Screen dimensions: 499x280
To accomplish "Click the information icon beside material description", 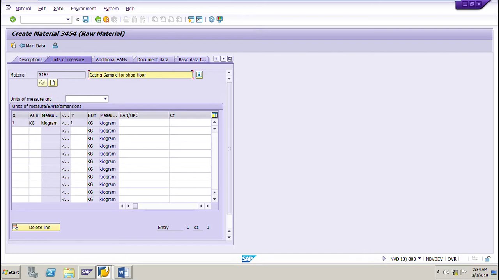I will tap(199, 75).
